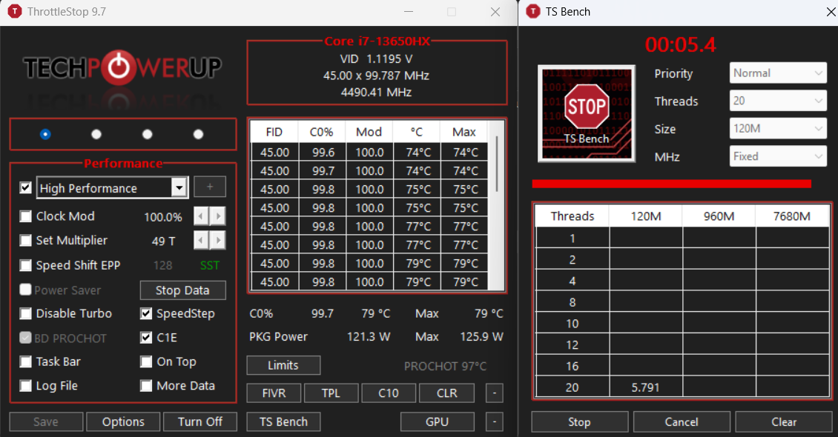
Task: Open the Threads dropdown in TS Bench
Action: pos(778,101)
